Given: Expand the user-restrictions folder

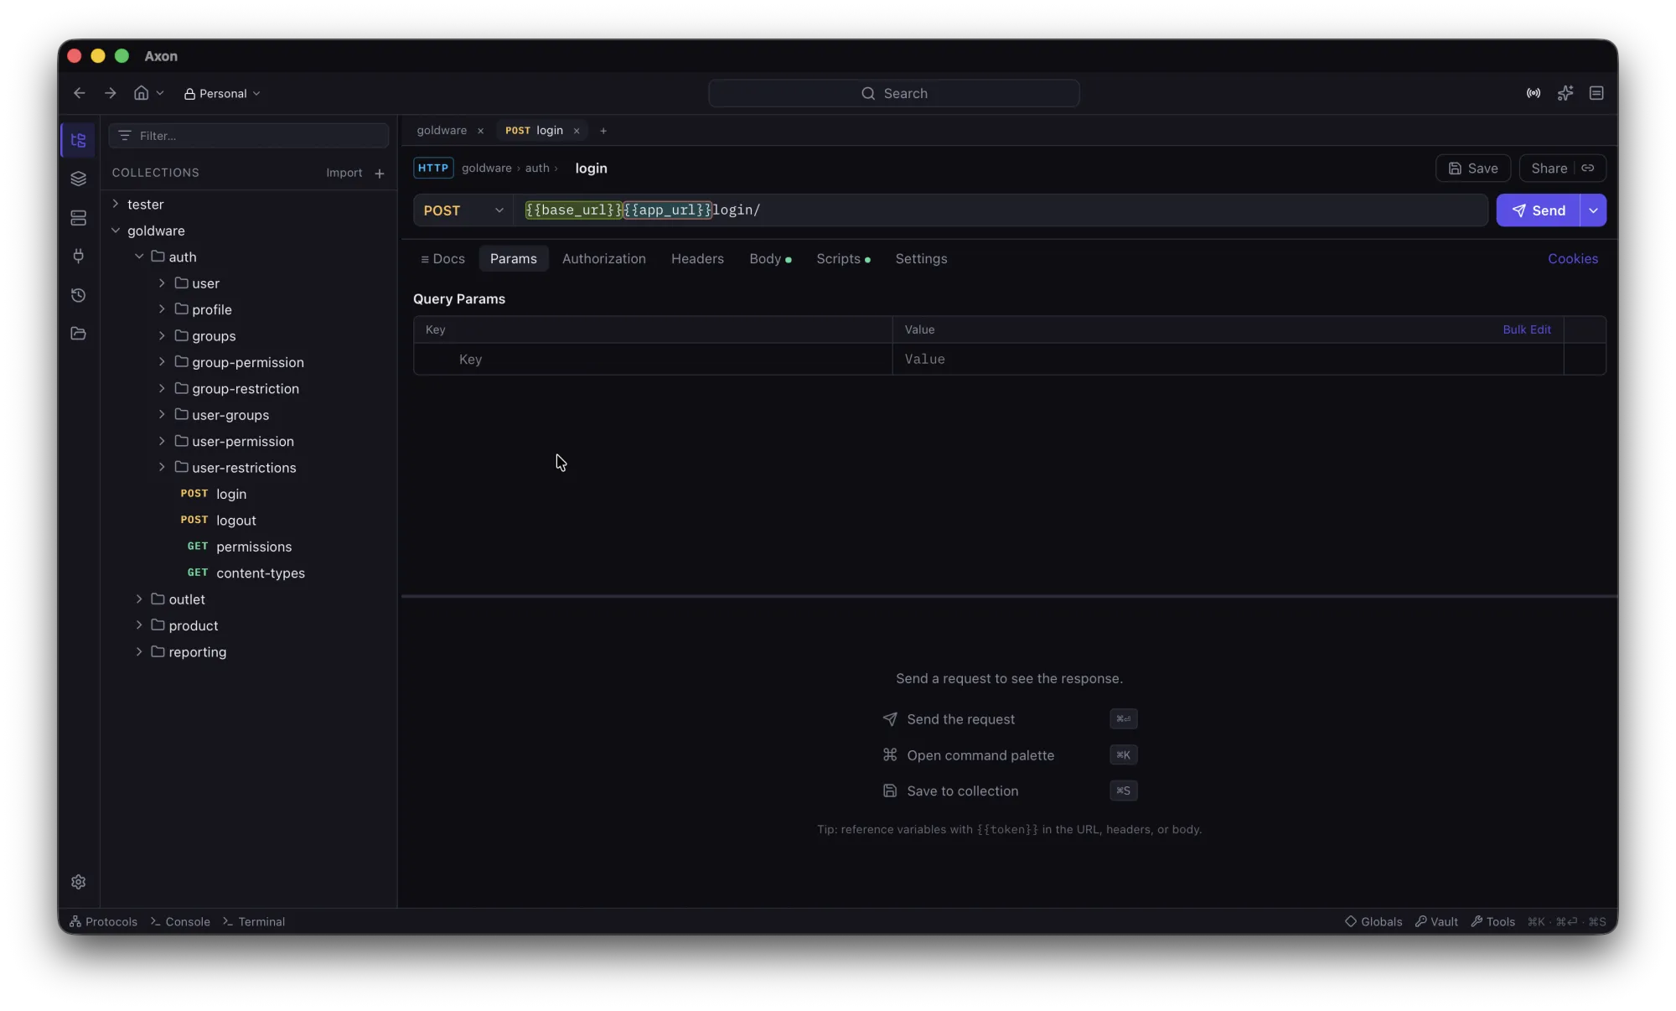Looking at the screenshot, I should click(x=162, y=467).
